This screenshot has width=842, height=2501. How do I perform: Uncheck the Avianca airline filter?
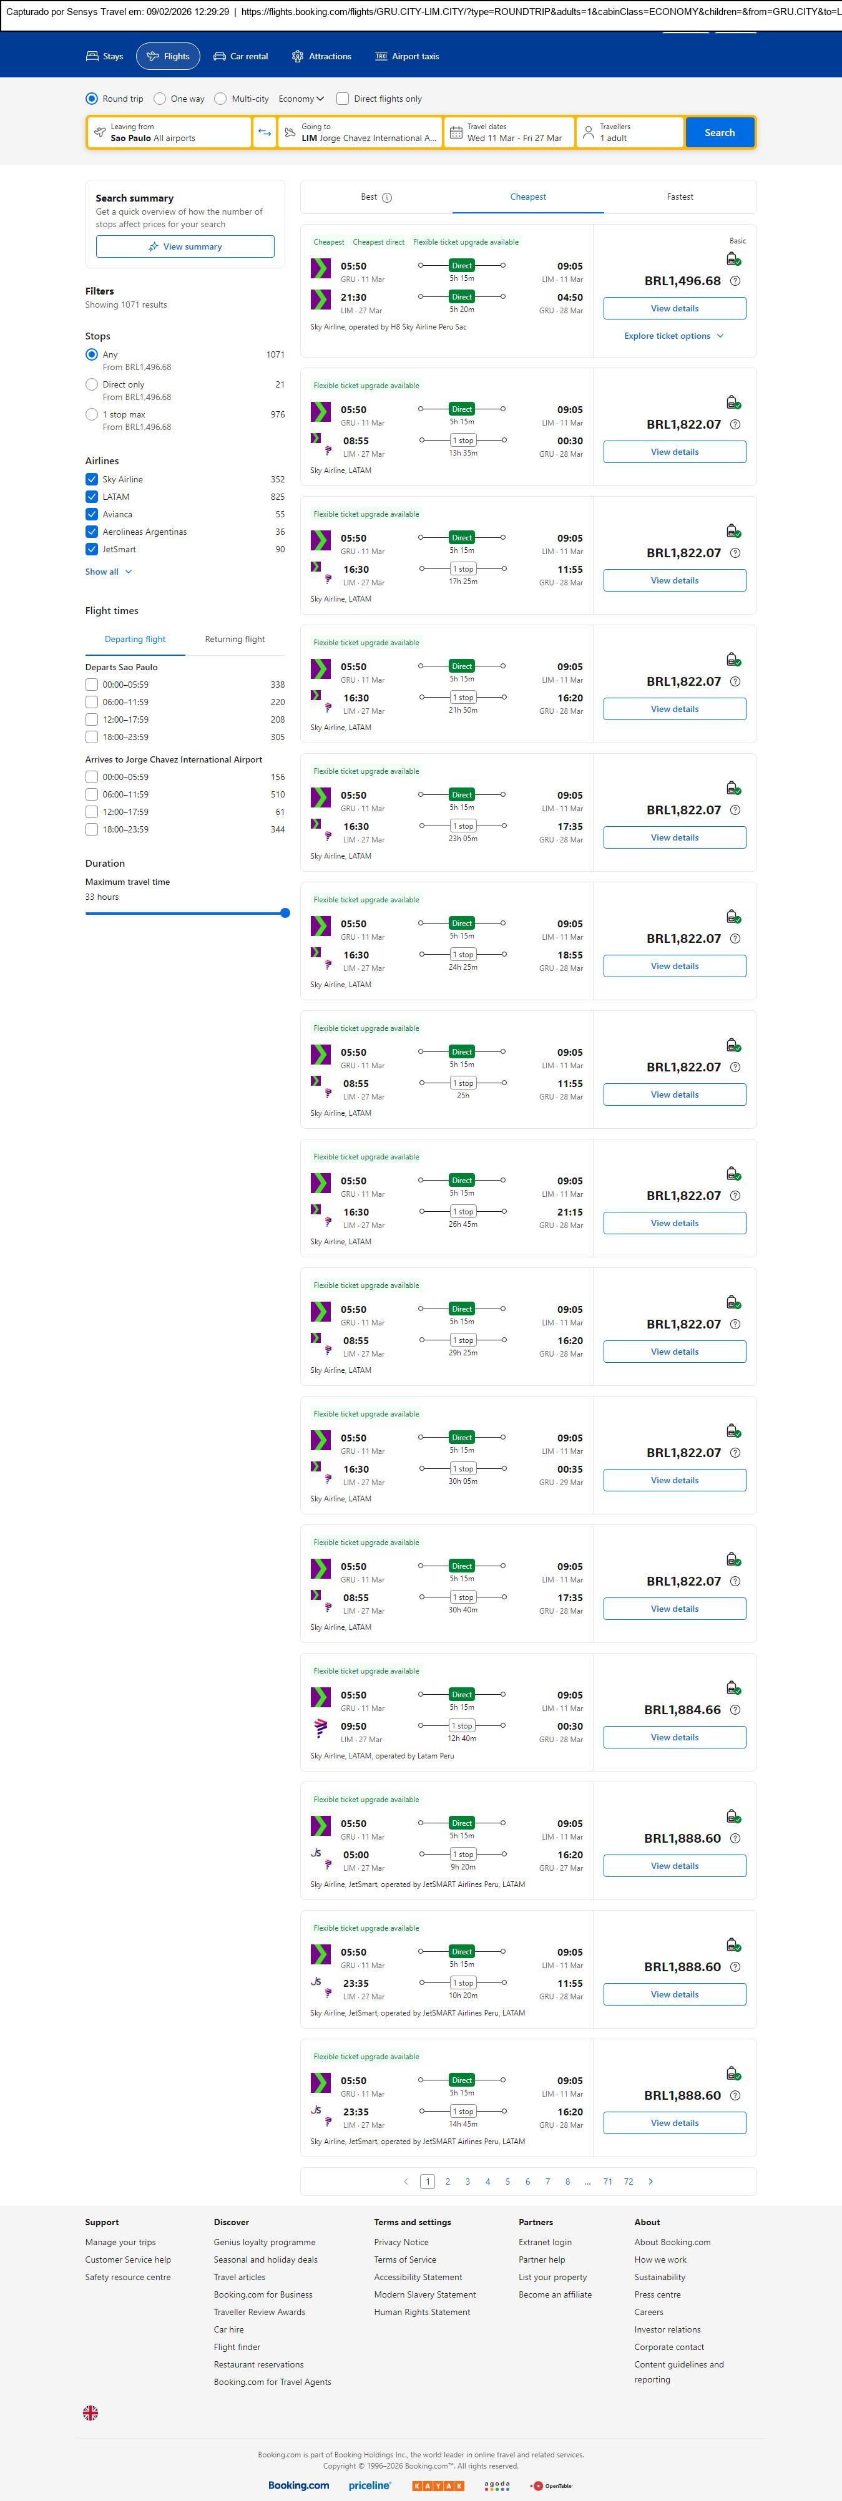pos(91,515)
